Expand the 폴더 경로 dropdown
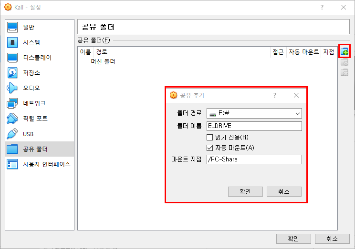 pos(298,113)
